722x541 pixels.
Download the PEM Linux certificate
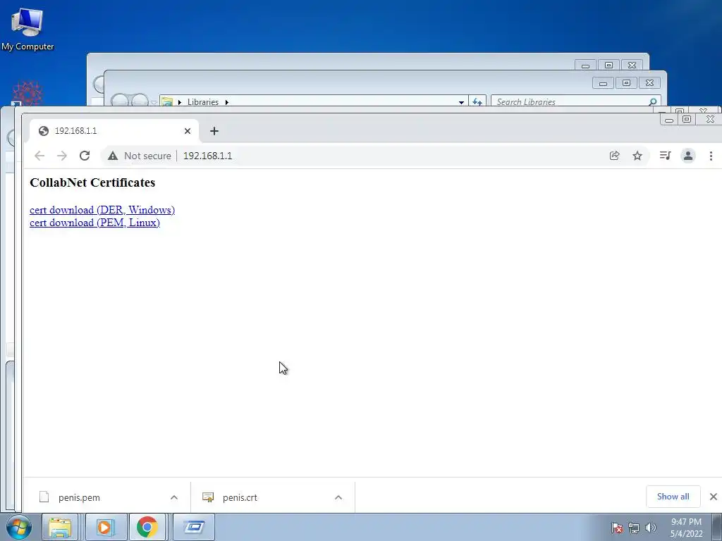click(95, 223)
